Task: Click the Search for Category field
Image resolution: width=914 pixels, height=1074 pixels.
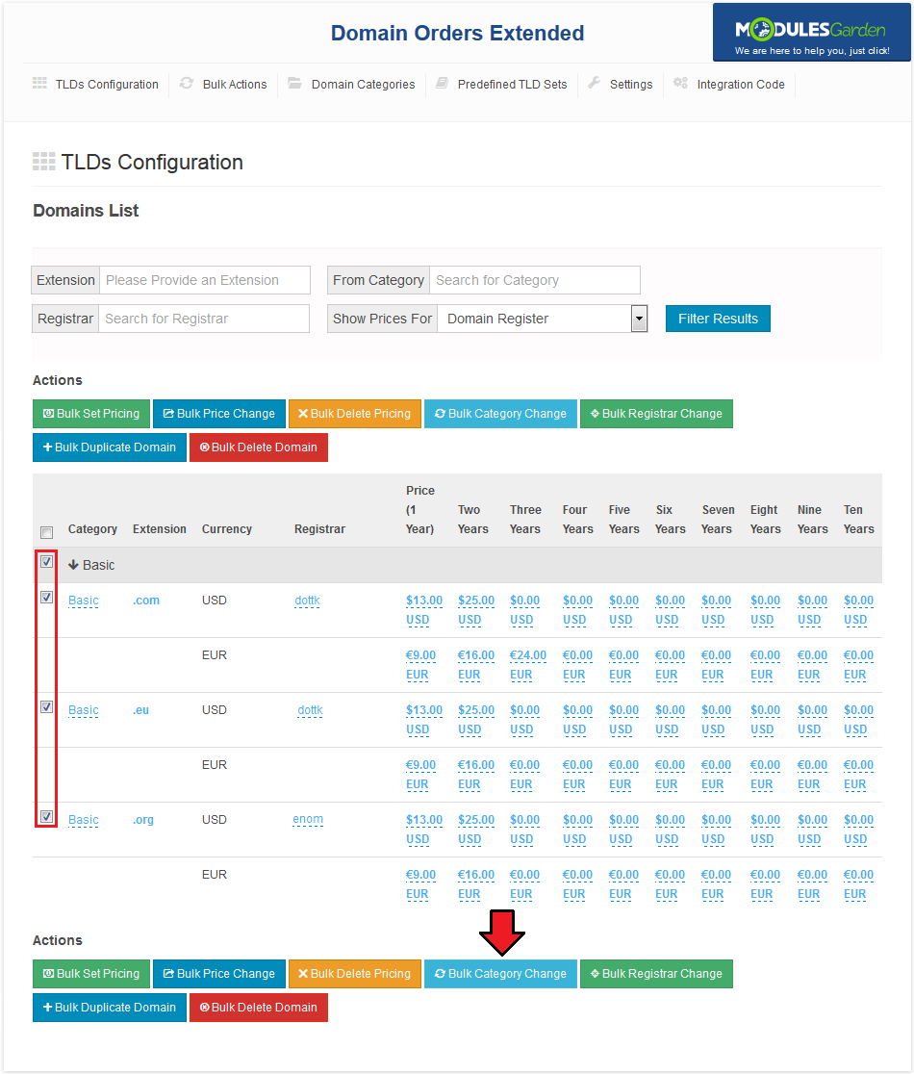Action: pyautogui.click(x=535, y=280)
